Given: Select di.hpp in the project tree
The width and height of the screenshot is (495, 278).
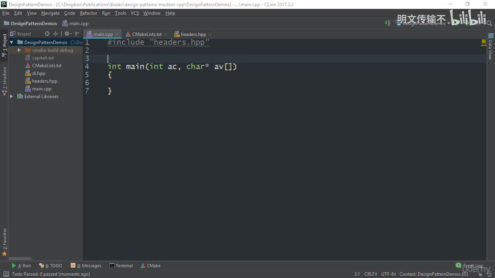Looking at the screenshot, I should point(39,73).
